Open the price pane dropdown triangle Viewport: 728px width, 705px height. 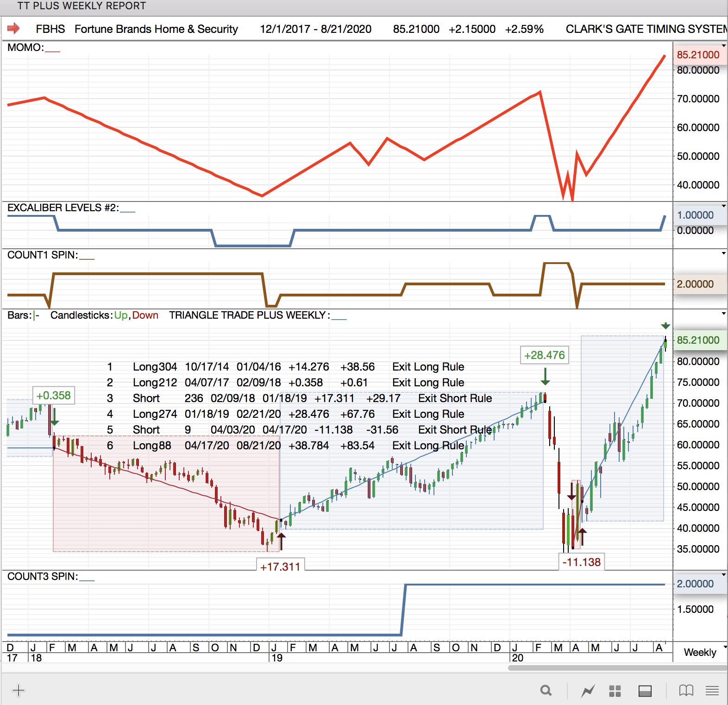(723, 314)
